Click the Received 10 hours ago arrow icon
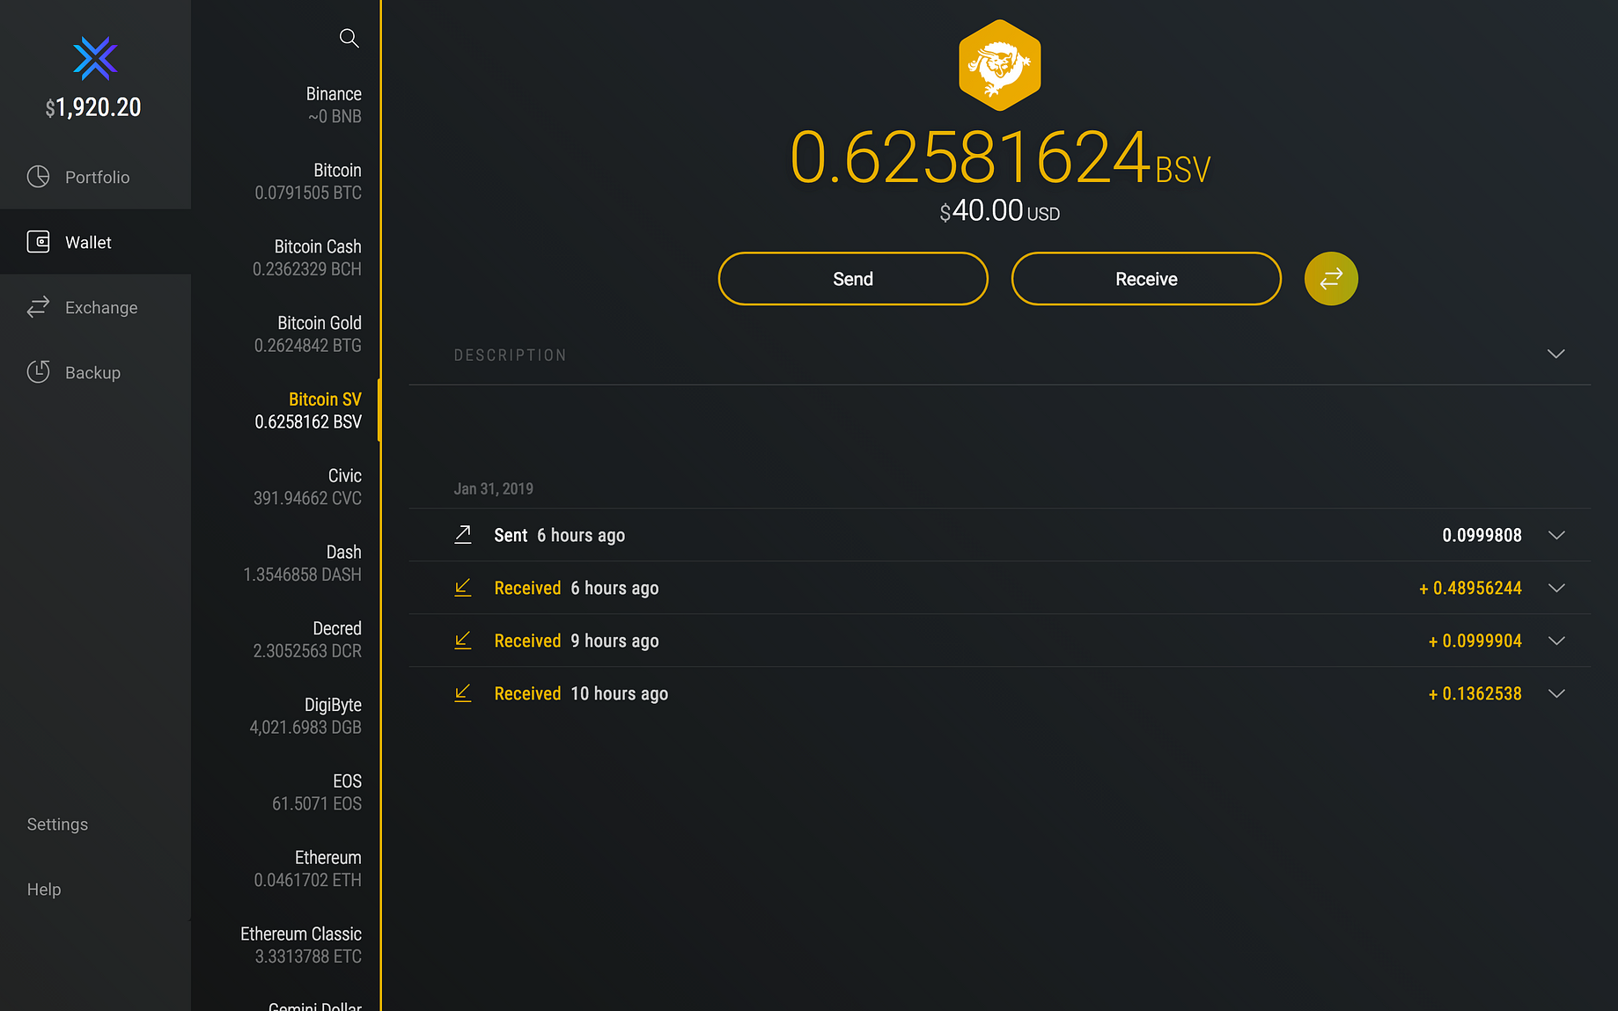 (x=463, y=693)
